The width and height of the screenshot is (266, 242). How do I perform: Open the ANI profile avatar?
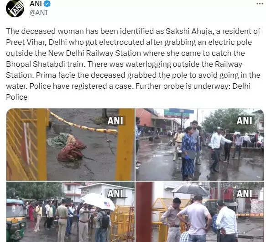coord(15,8)
